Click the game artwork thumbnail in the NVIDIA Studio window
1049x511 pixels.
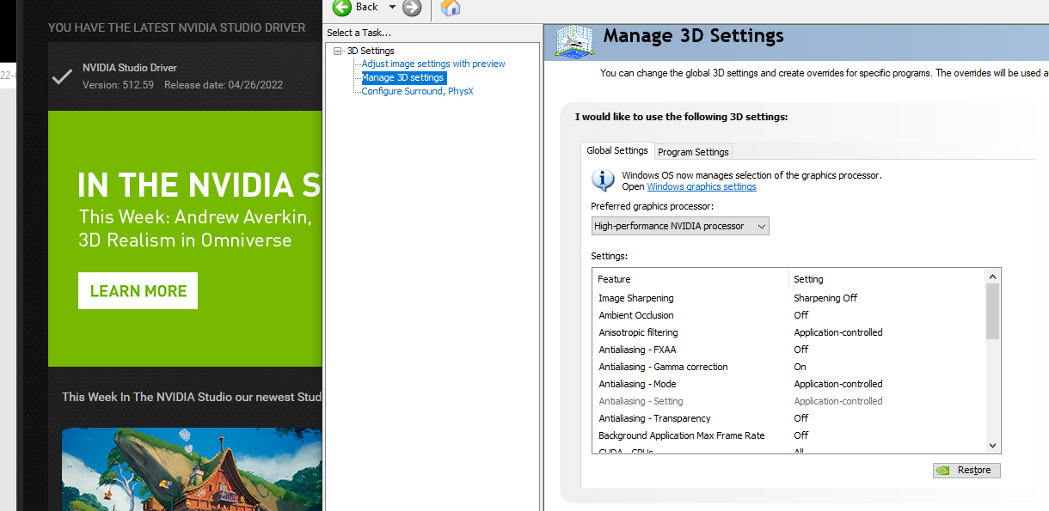(x=192, y=469)
